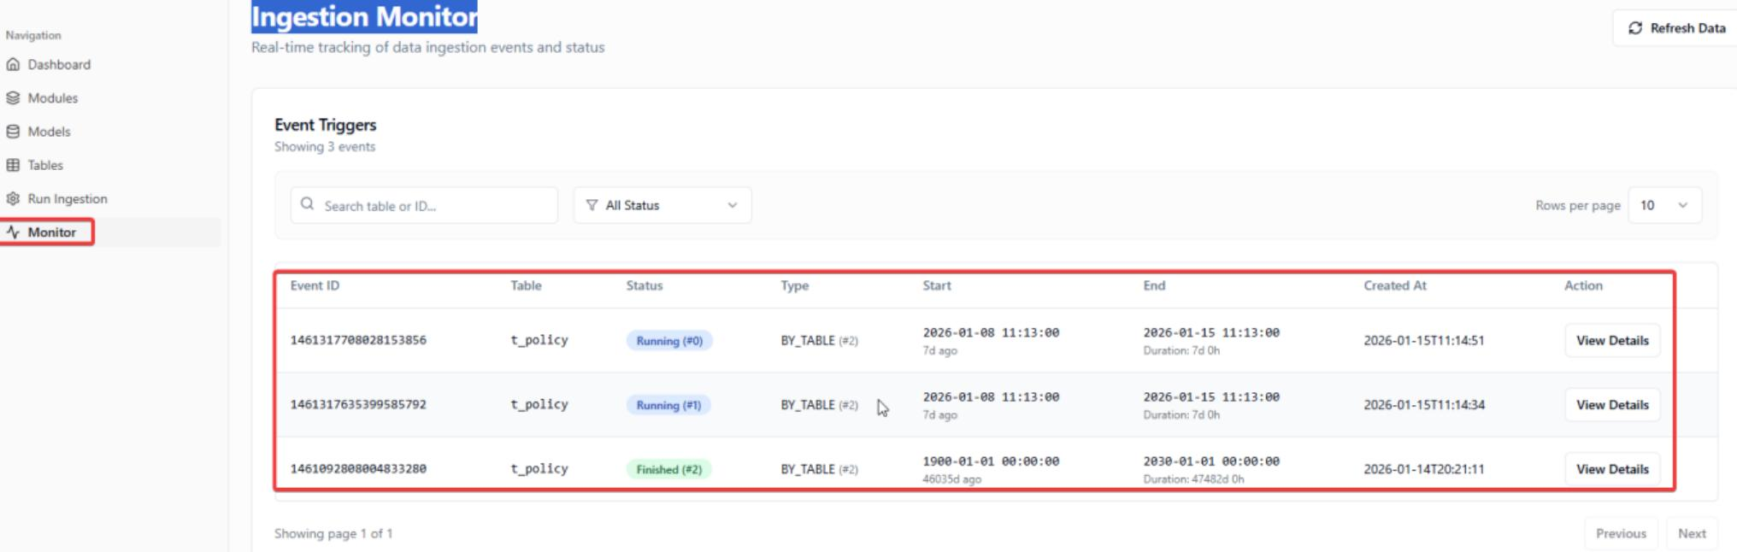Click the Running (#0) status badge
The image size is (1737, 552).
click(x=669, y=341)
